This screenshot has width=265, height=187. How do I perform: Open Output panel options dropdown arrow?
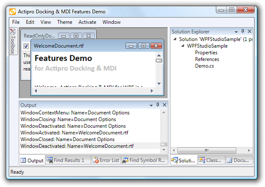pos(151,105)
